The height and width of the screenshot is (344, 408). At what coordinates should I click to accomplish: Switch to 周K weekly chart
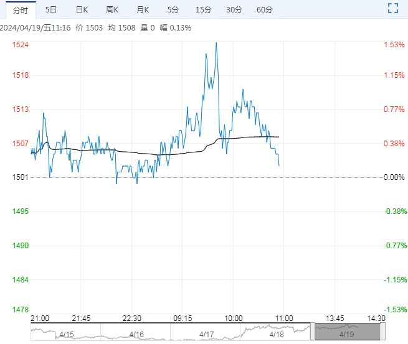(x=112, y=9)
